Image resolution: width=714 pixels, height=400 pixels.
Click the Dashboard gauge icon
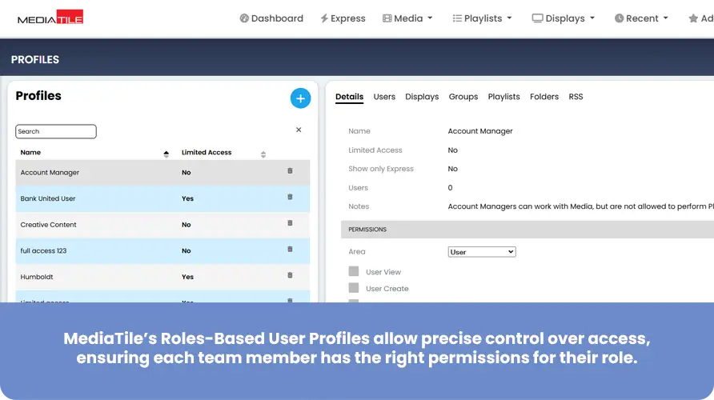pos(244,18)
